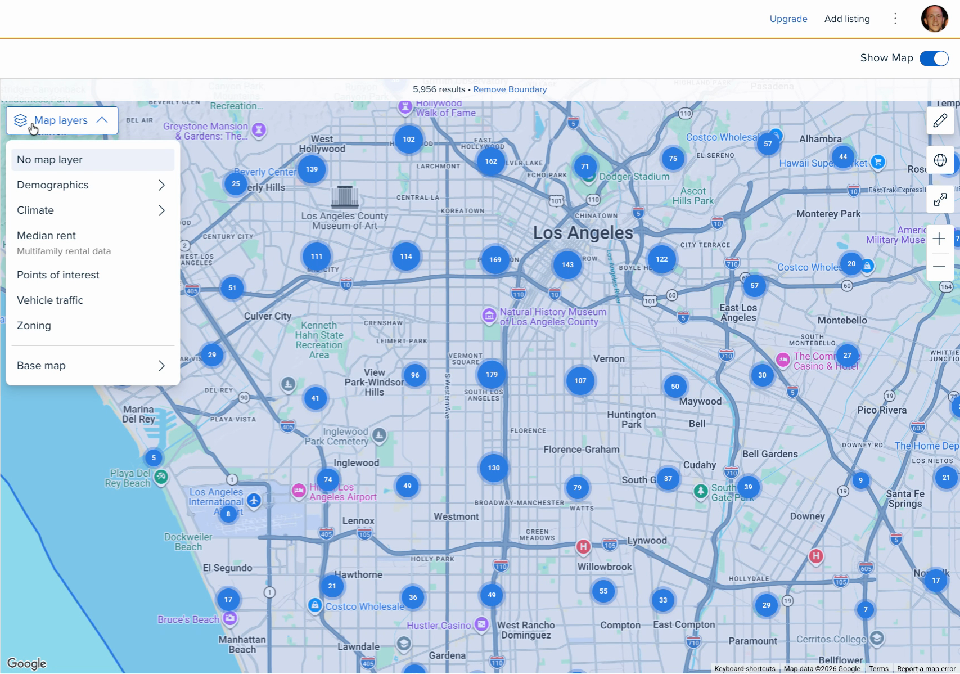Zoom out with the minus button
The image size is (960, 674).
939,267
